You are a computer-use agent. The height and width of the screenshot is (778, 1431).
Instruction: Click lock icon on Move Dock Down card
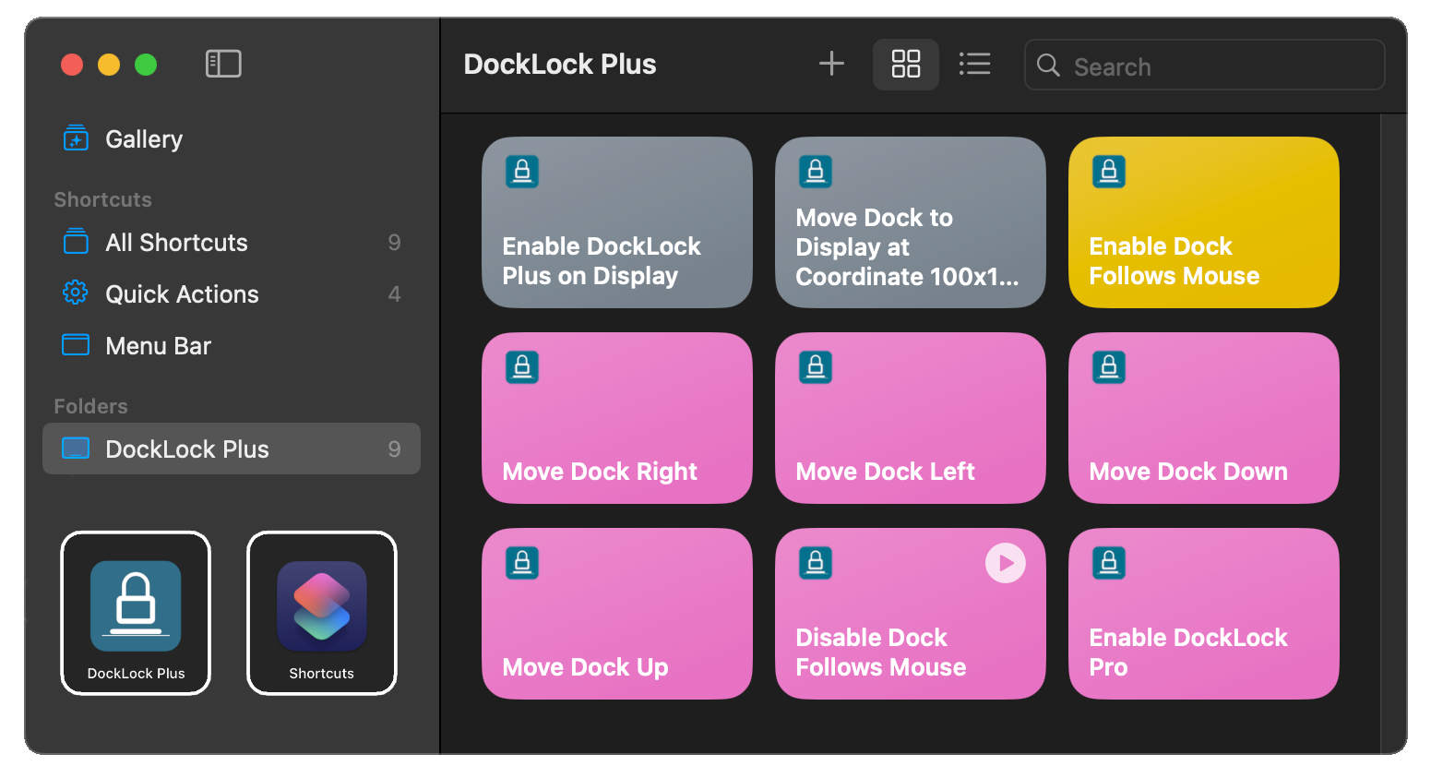pyautogui.click(x=1109, y=367)
